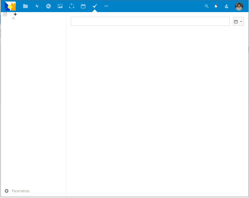Click the plus icon in the sidebar

[x=15, y=14]
